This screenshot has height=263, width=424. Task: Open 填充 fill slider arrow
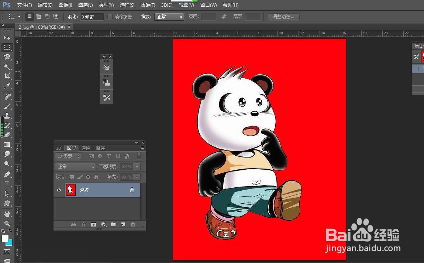137,177
